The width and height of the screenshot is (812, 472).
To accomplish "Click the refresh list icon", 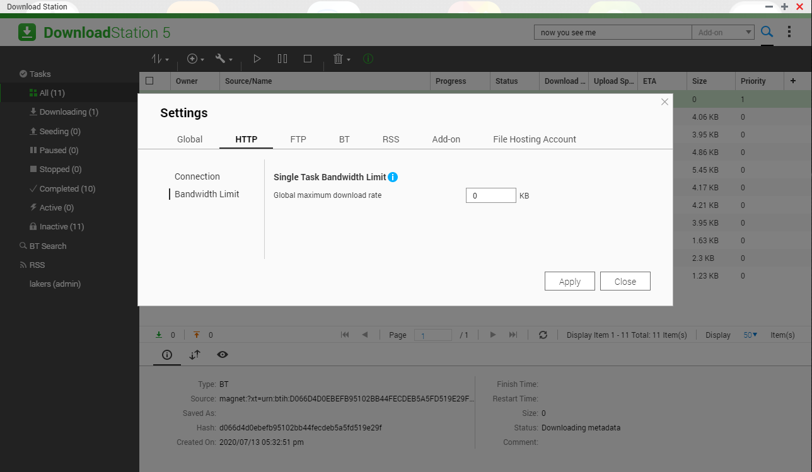I will (x=543, y=335).
